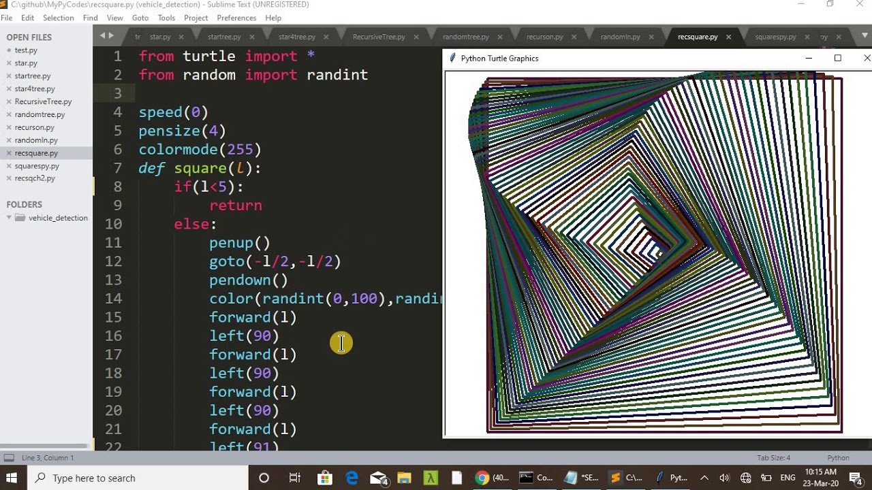872x490 pixels.
Task: Switch to the randomtree.py tab
Action: (x=465, y=37)
